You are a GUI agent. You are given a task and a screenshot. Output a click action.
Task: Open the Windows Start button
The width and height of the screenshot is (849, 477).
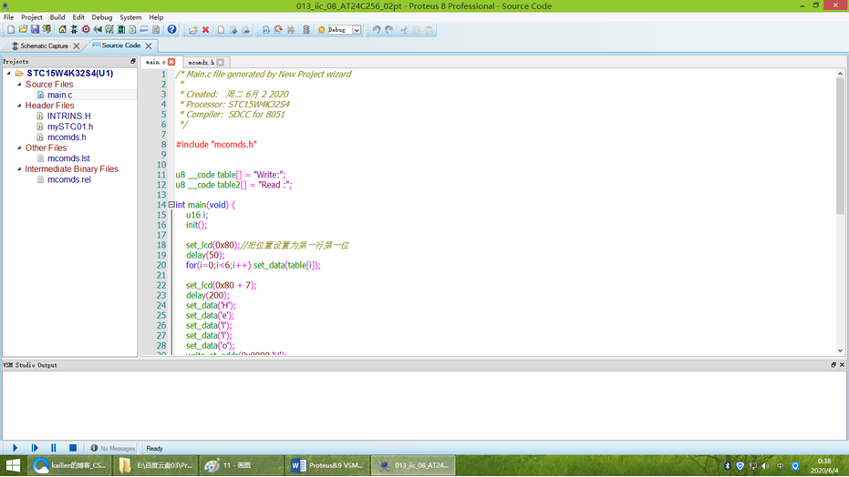[13, 465]
